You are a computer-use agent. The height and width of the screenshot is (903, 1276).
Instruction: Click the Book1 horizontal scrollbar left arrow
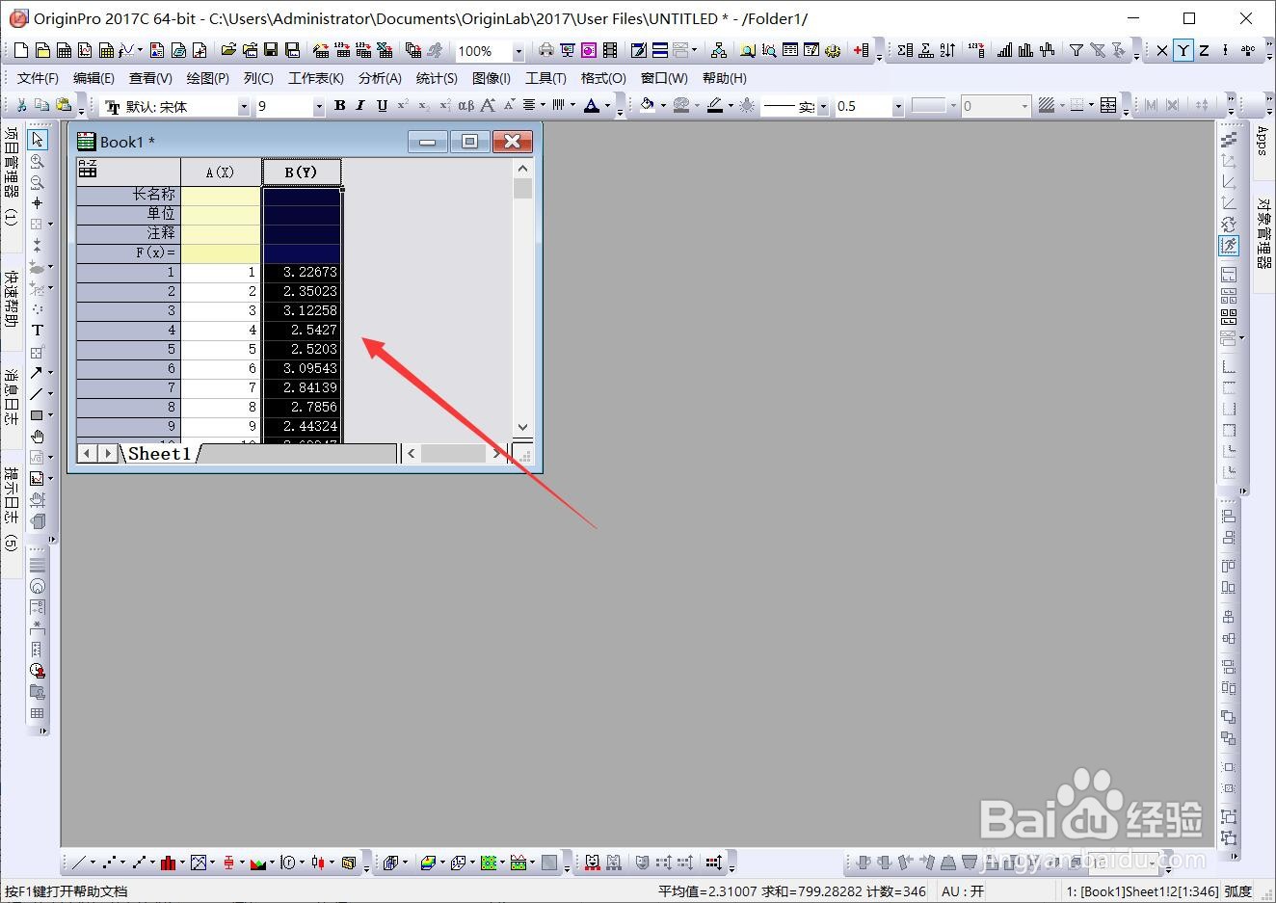412,453
